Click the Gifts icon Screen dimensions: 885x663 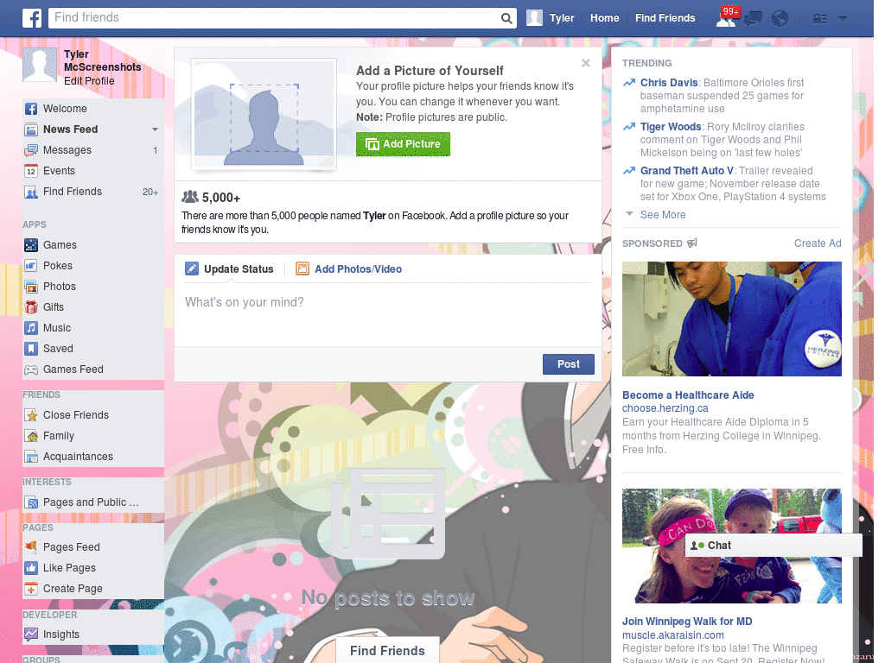tap(31, 307)
